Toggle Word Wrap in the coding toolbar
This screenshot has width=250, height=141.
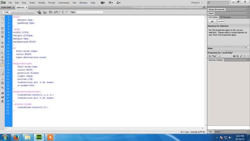2,61
